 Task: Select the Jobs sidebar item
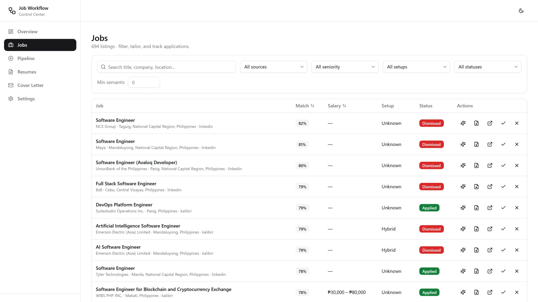pos(40,45)
